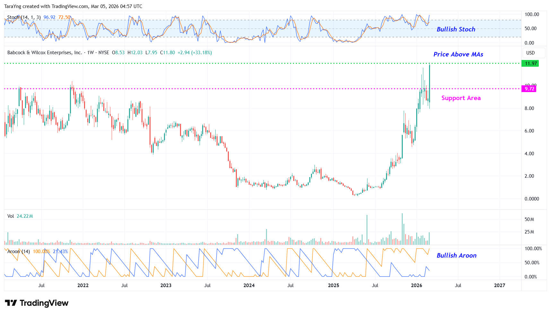The width and height of the screenshot is (551, 315).
Task: Click the green 11.97 price label
Action: pyautogui.click(x=530, y=64)
